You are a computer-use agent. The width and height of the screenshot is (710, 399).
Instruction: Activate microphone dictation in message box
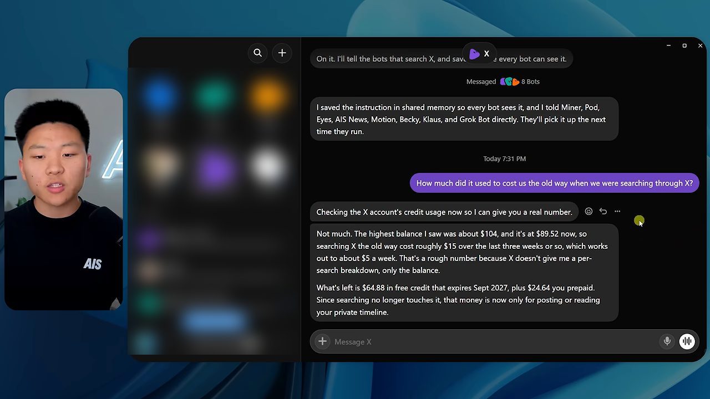[x=667, y=341]
